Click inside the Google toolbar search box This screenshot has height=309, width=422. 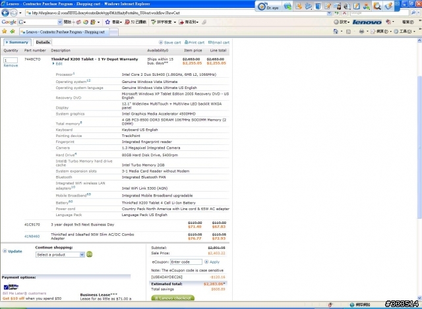click(40, 22)
